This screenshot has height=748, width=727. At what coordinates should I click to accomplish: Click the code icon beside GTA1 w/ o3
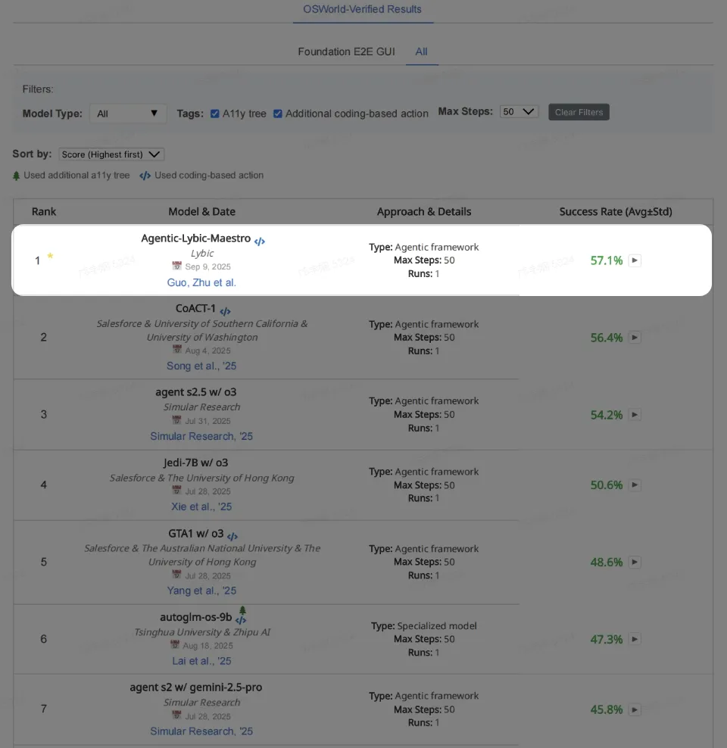232,536
